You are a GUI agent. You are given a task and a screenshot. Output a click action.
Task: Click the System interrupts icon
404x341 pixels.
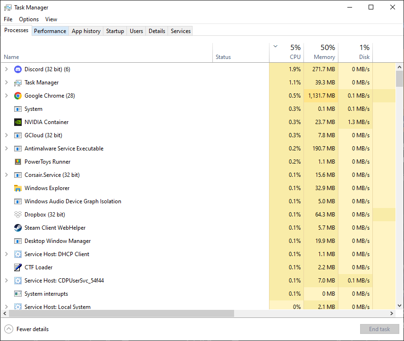18,294
